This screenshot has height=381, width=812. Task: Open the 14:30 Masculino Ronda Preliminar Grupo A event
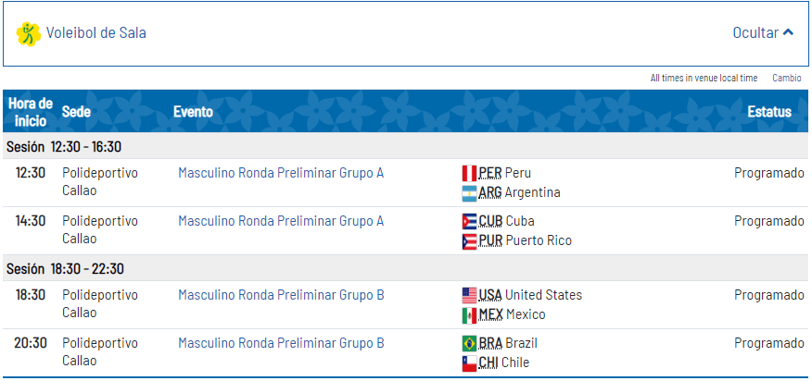(x=281, y=221)
